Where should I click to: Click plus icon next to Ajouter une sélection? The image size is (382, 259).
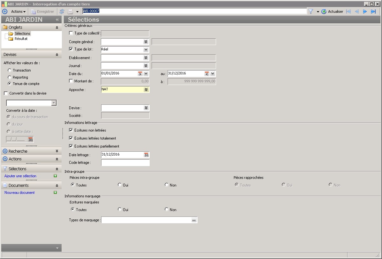coord(55,176)
